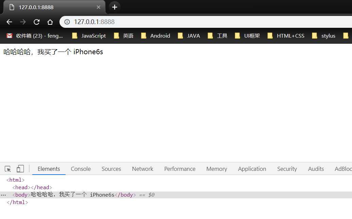Activate the inspect element picker icon

pyautogui.click(x=7, y=169)
